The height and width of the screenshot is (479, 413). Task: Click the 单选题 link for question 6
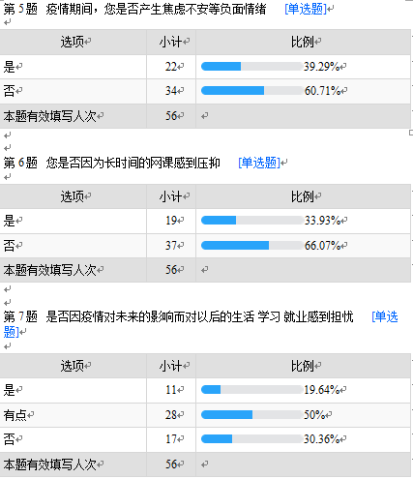259,163
